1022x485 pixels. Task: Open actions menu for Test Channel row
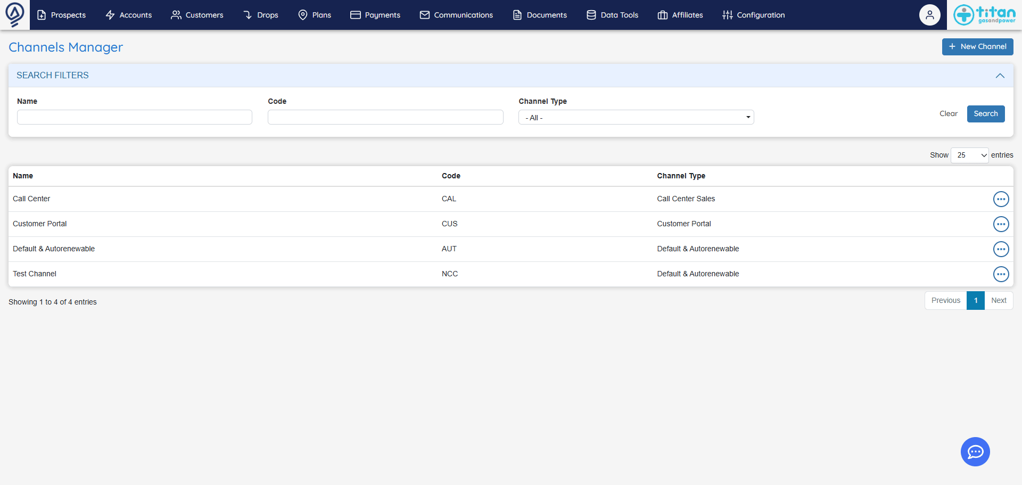pyautogui.click(x=1001, y=274)
